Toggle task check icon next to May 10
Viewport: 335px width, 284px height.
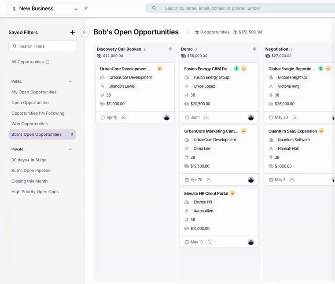(209, 242)
